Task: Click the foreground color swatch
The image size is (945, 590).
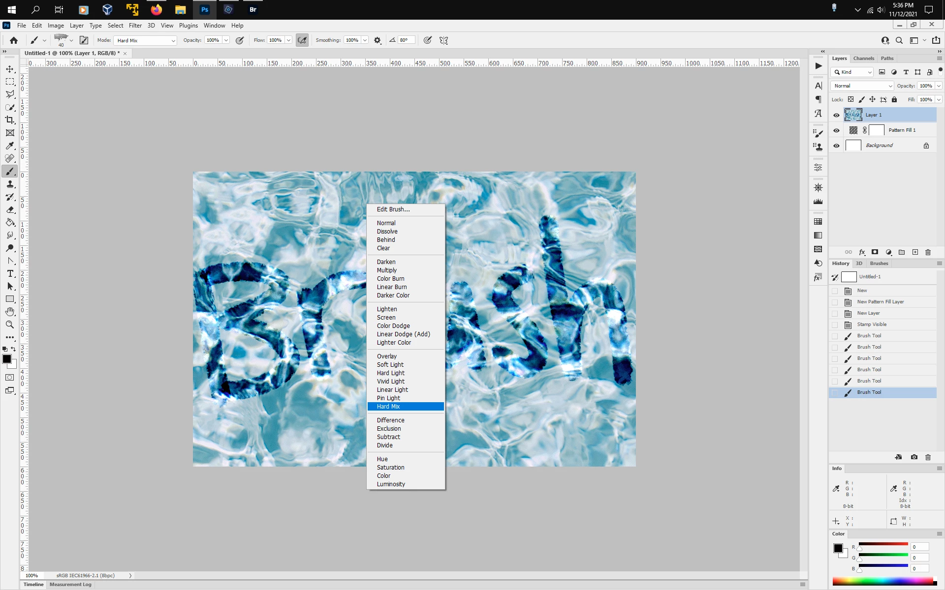Action: [6, 359]
